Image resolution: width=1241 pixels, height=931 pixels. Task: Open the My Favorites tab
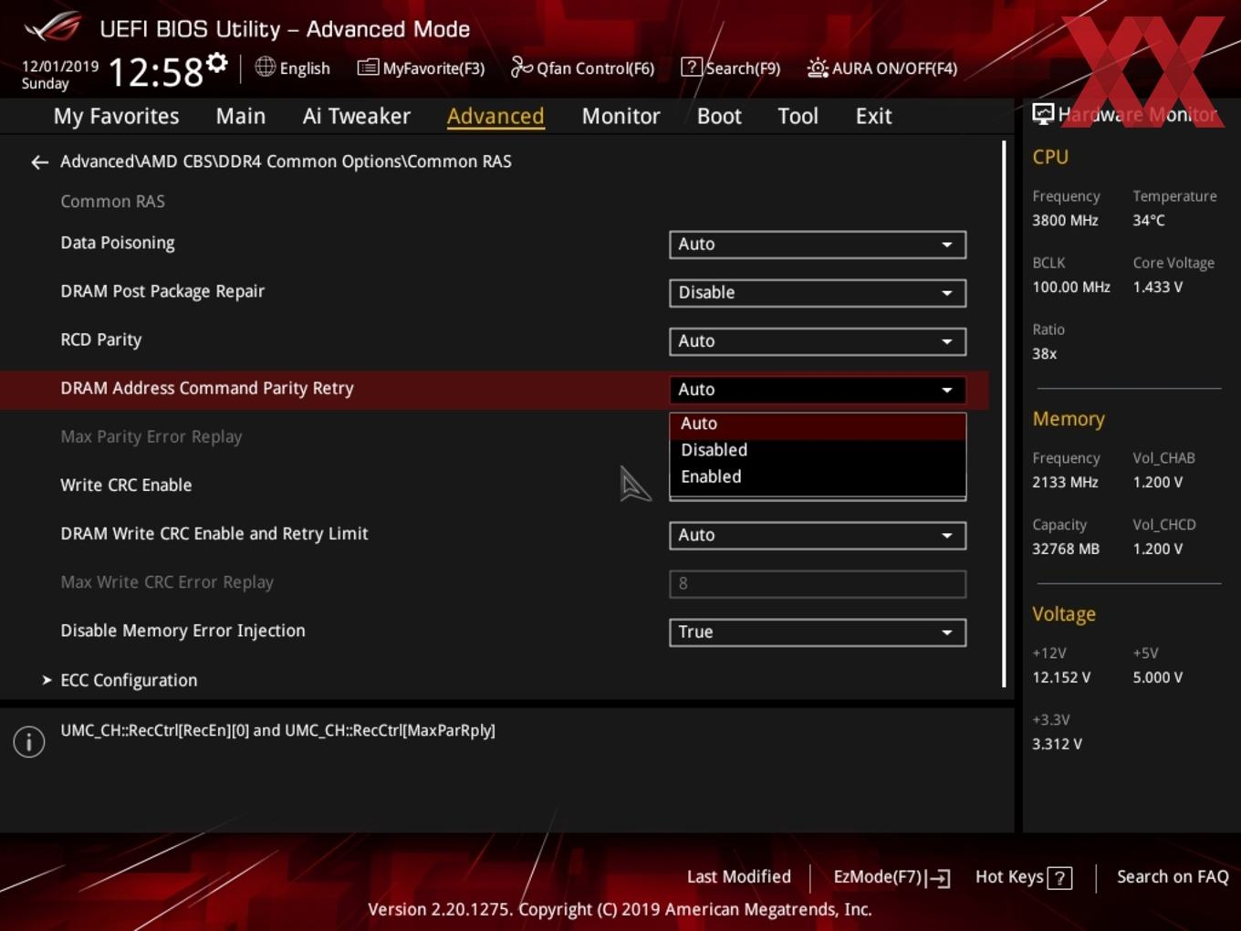coord(116,116)
